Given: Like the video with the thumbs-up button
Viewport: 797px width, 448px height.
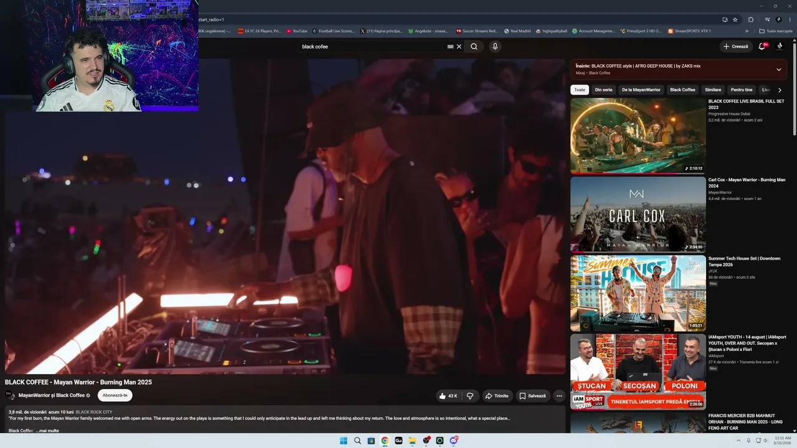Looking at the screenshot, I should click(x=448, y=396).
